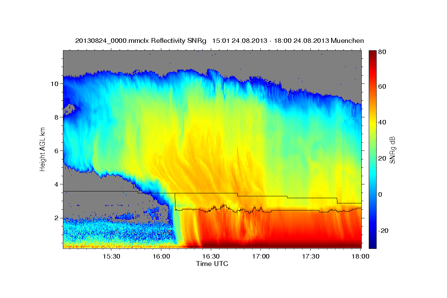This screenshot has width=447, height=298.
Task: Click the height tick label 10
Action: pos(55,84)
